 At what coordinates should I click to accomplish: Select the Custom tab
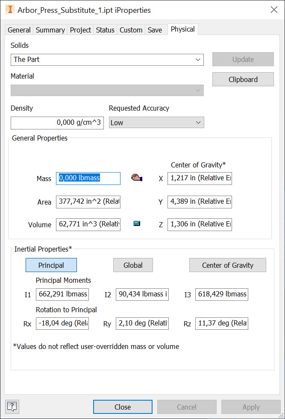[131, 29]
